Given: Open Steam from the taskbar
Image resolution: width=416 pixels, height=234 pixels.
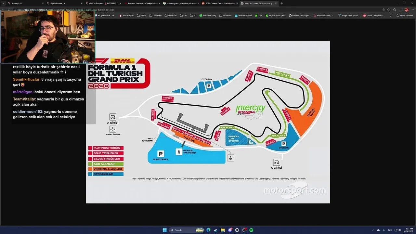Looking at the screenshot, I should tap(215, 230).
